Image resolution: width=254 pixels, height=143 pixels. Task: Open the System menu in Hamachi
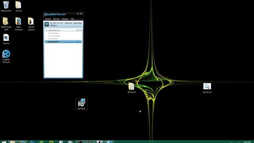pyautogui.click(x=48, y=19)
